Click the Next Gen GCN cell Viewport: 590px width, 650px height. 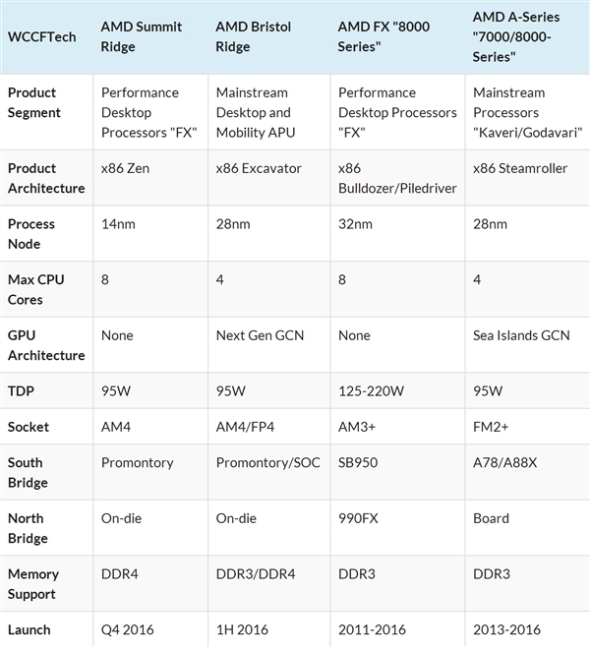click(260, 335)
